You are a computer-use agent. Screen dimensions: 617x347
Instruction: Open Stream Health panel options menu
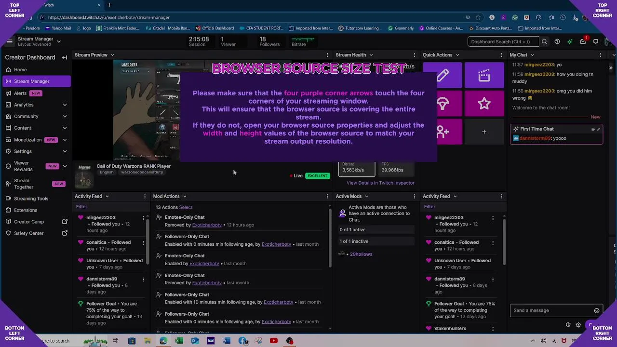pyautogui.click(x=414, y=55)
